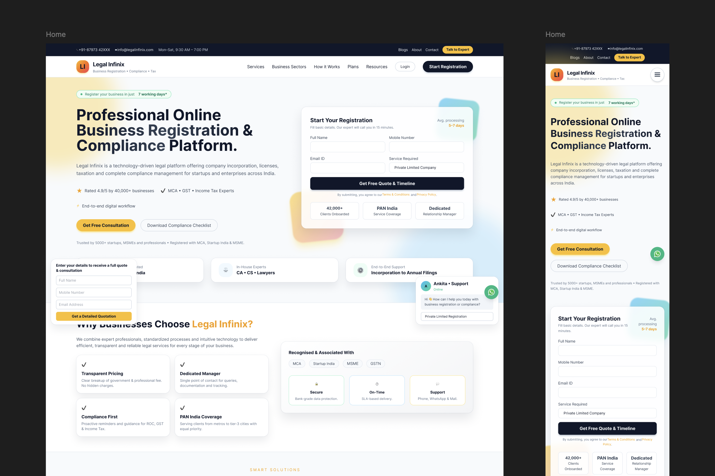
Task: Open Plans in the desktop navigation
Action: click(x=353, y=67)
